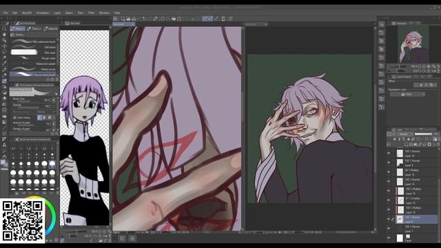
Task: Click the Sub Tool panel header icon
Action: pos(17,23)
